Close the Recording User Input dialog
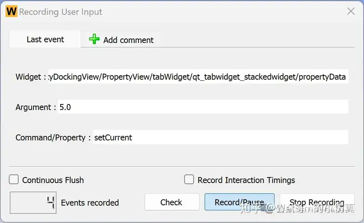Image resolution: width=364 pixels, height=223 pixels. coord(351,11)
